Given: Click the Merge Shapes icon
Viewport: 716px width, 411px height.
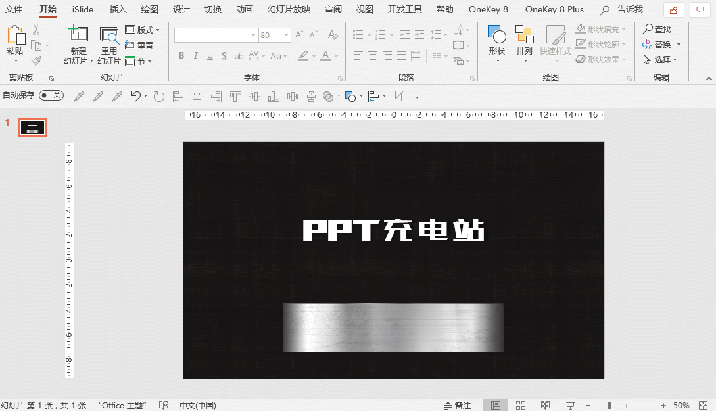Looking at the screenshot, I should pos(328,96).
